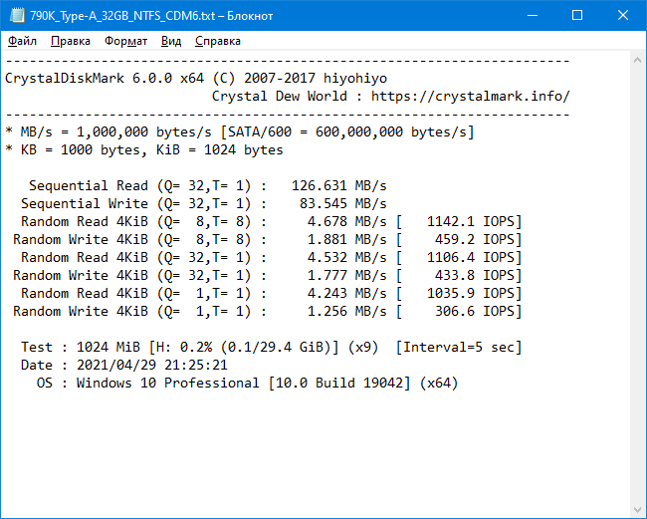Open the Формат menu
Viewport: 647px width, 519px height.
coord(125,41)
